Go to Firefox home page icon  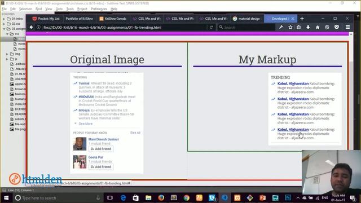click(x=318, y=27)
